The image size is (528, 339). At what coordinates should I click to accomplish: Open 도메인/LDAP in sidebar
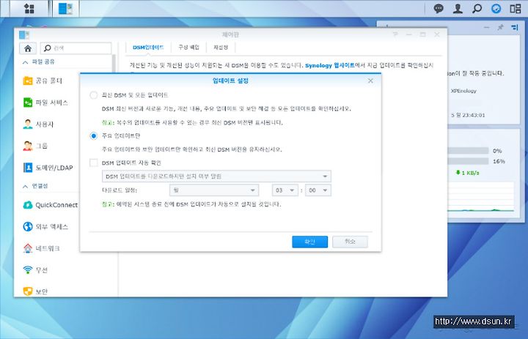(x=48, y=168)
